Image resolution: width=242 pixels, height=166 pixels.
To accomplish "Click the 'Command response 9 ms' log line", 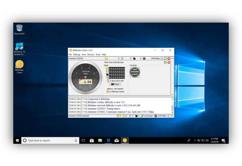I will [111, 112].
